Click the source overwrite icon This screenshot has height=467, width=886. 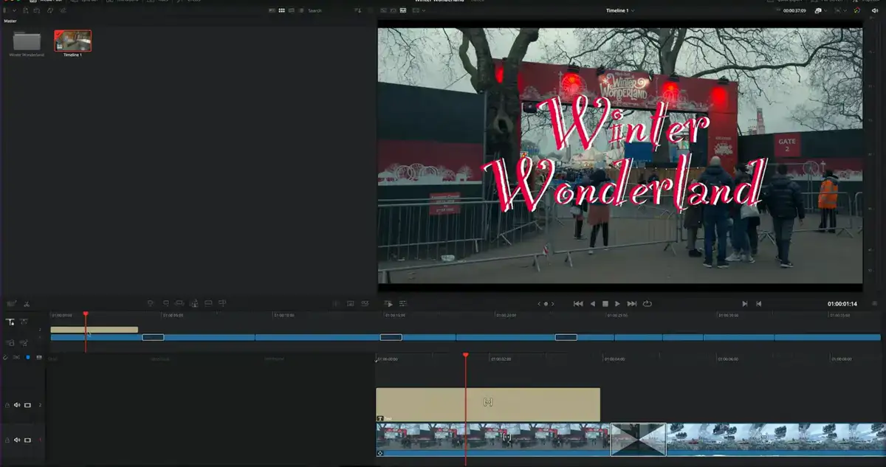223,303
